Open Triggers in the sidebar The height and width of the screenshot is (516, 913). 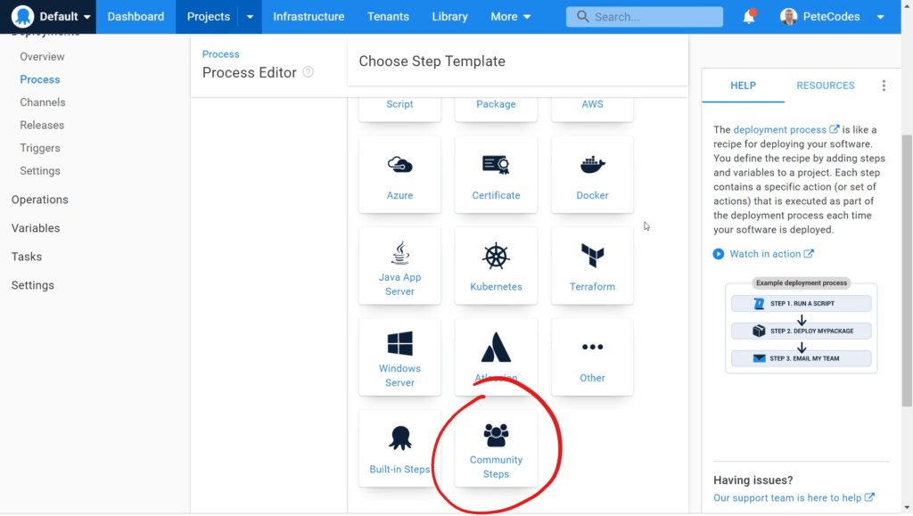pos(39,148)
